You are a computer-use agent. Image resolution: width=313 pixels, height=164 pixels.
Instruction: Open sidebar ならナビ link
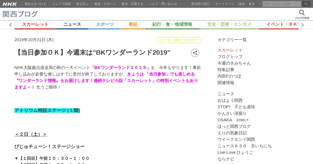tap(226, 159)
